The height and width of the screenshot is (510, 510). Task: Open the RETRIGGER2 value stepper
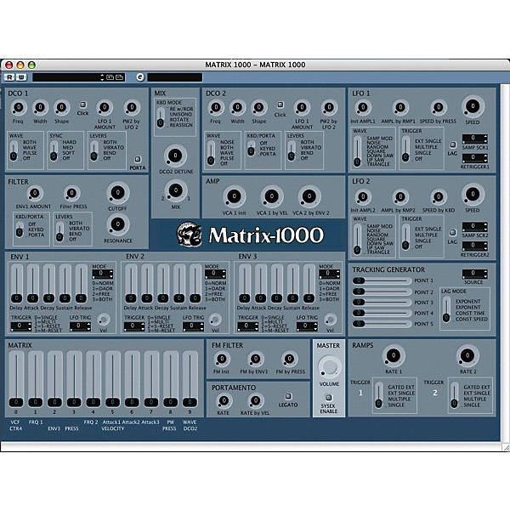pyautogui.click(x=475, y=246)
